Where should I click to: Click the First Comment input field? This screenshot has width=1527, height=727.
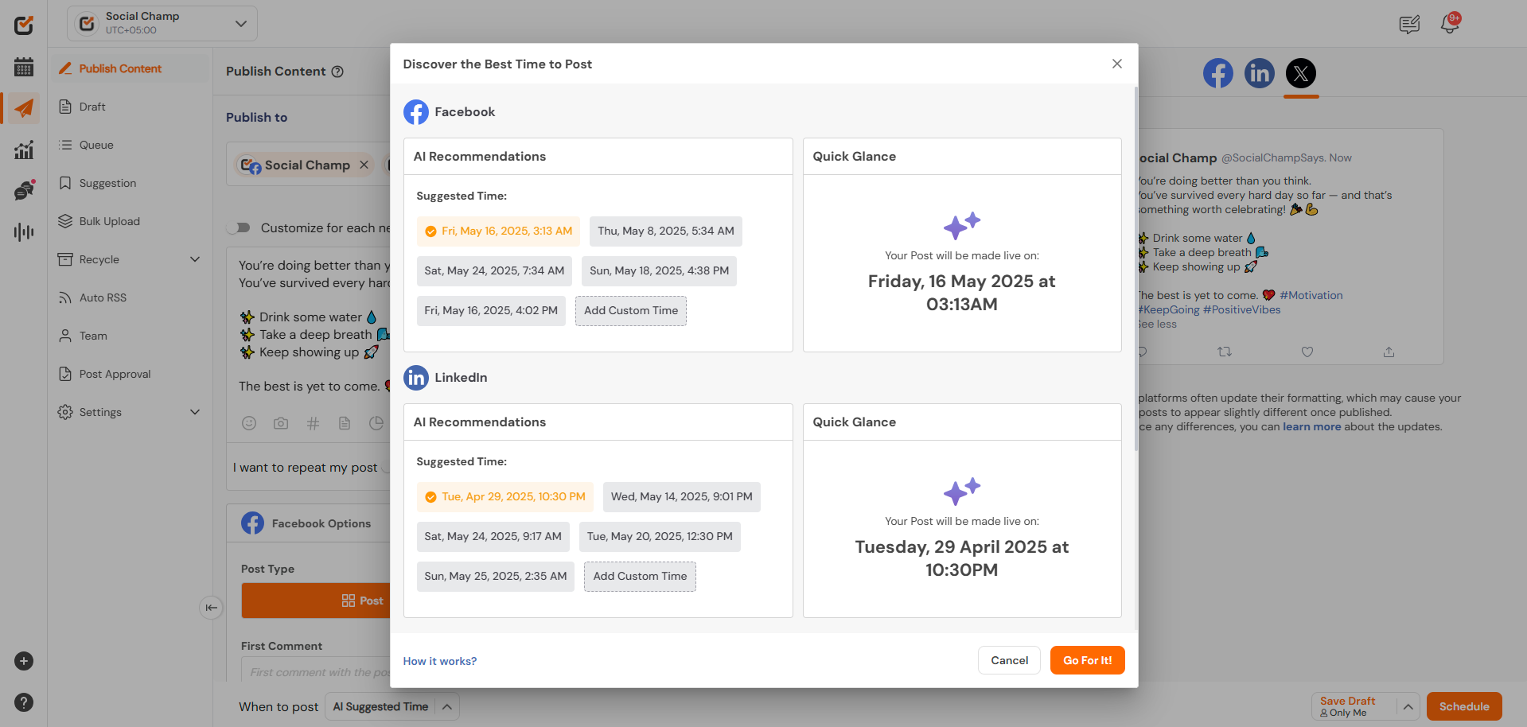click(316, 670)
